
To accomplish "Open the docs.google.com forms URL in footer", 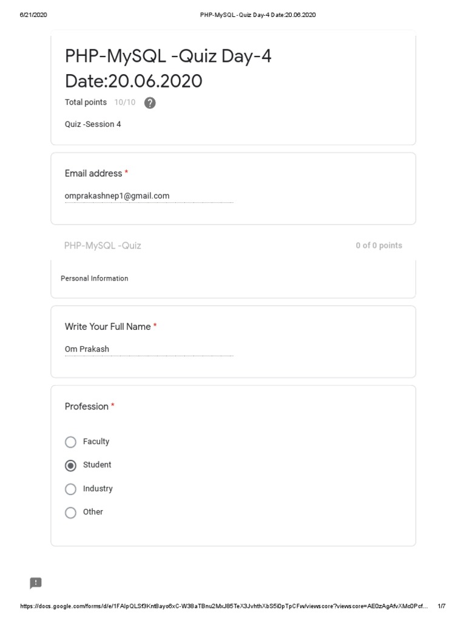I will (x=224, y=606).
